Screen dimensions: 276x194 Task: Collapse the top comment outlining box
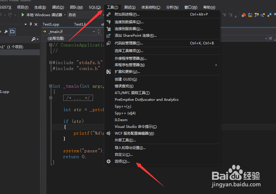(51, 45)
